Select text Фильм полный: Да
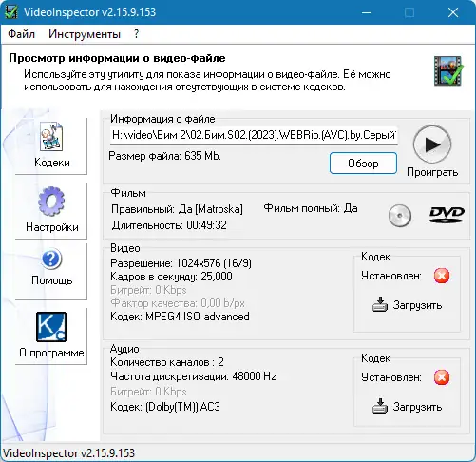The height and width of the screenshot is (462, 476). tap(311, 208)
